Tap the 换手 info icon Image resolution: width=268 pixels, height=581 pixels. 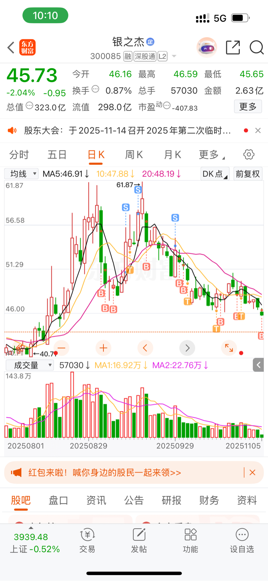point(95,89)
